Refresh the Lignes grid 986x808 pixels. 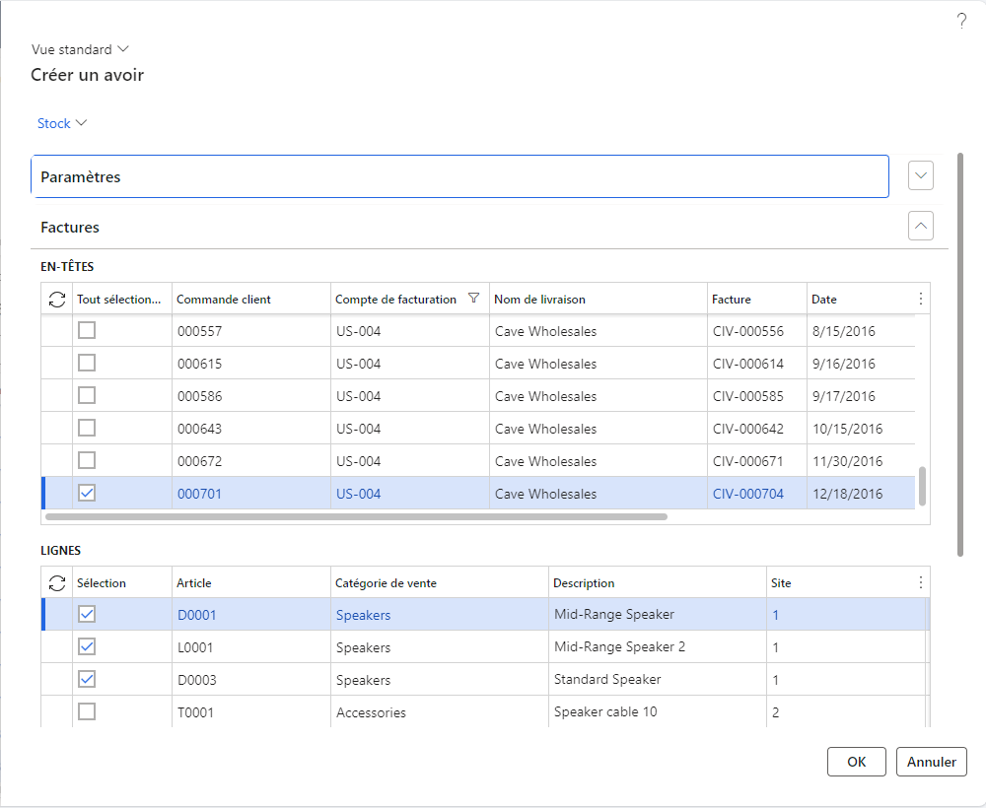tap(57, 583)
